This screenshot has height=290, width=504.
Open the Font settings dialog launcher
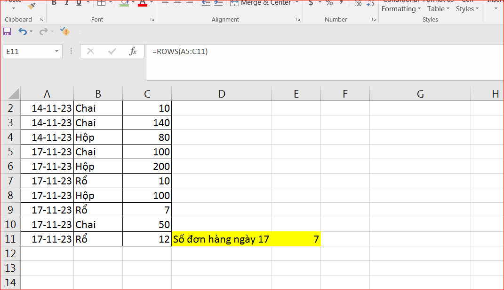coord(152,20)
